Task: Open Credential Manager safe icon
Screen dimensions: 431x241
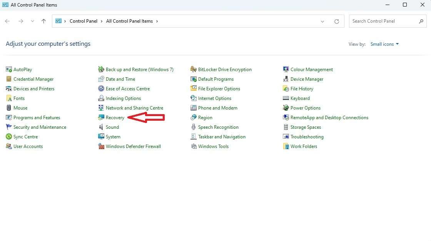Action: click(x=9, y=79)
